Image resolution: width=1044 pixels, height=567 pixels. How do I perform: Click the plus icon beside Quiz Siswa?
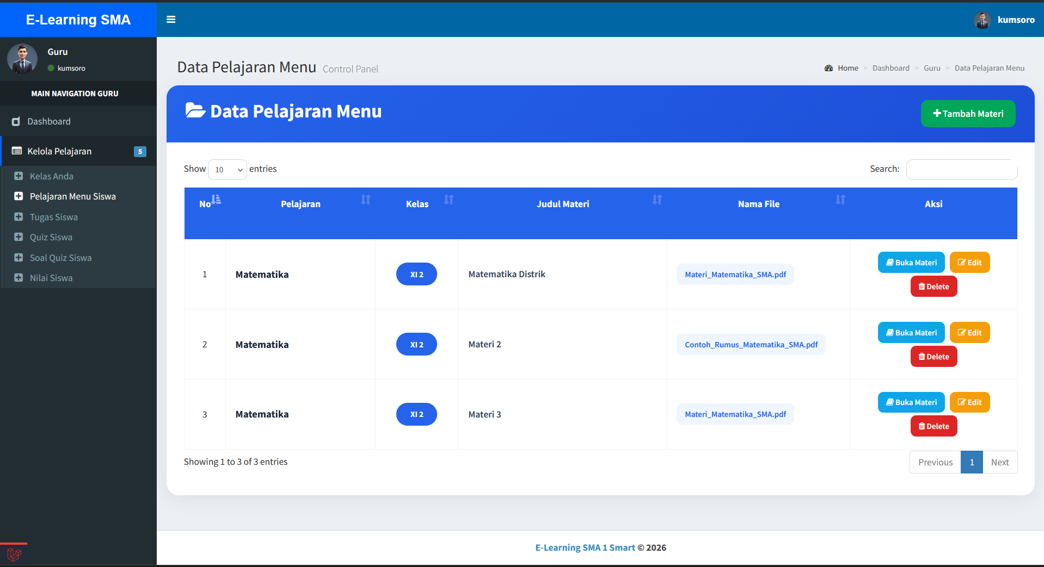19,237
